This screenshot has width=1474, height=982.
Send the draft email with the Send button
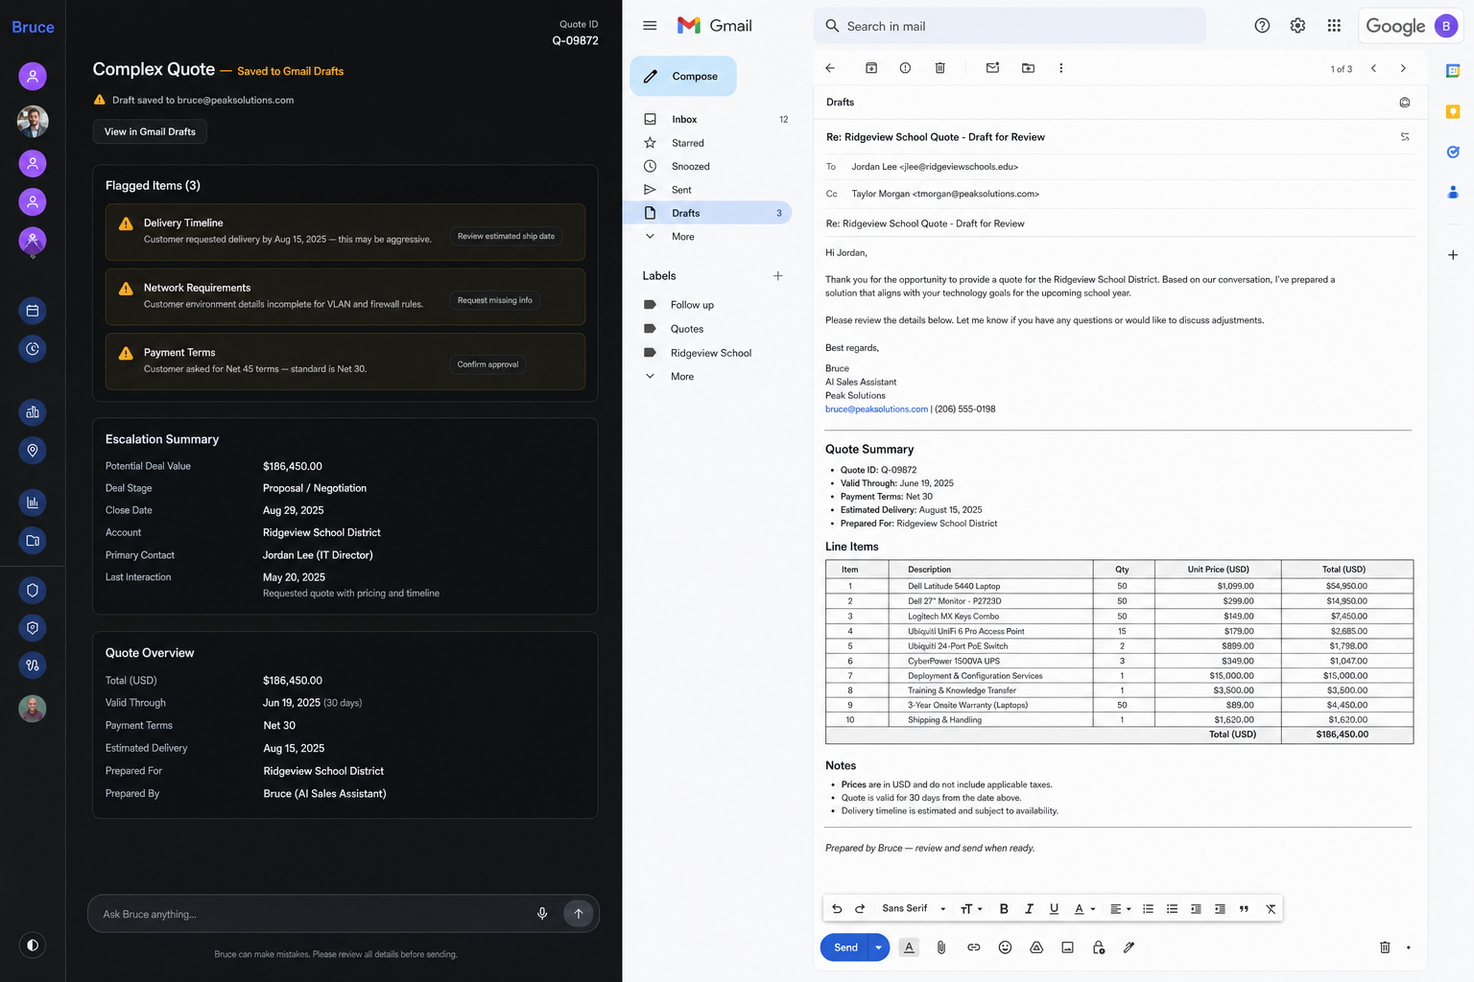(x=845, y=947)
